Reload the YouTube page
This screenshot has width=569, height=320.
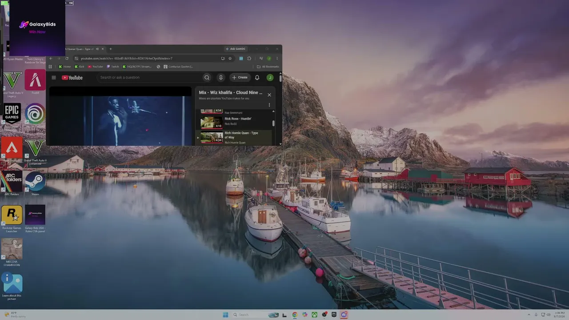tap(67, 58)
